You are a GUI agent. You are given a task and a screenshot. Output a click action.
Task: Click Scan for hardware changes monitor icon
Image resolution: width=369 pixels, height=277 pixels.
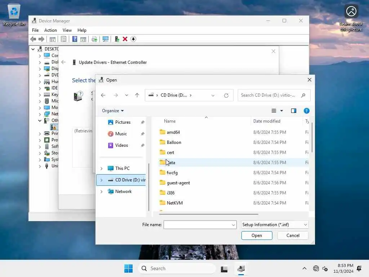106,39
